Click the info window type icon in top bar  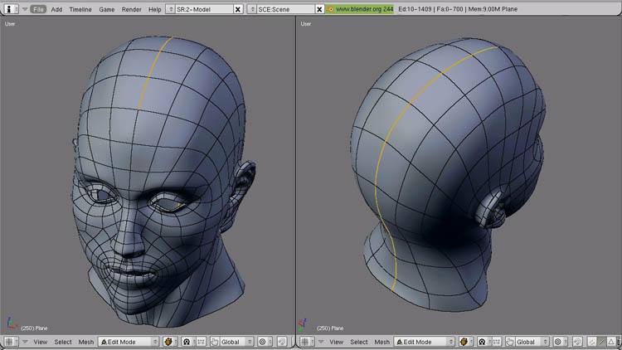9,9
